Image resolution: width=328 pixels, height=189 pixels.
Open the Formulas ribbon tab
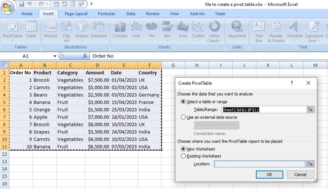click(x=107, y=14)
